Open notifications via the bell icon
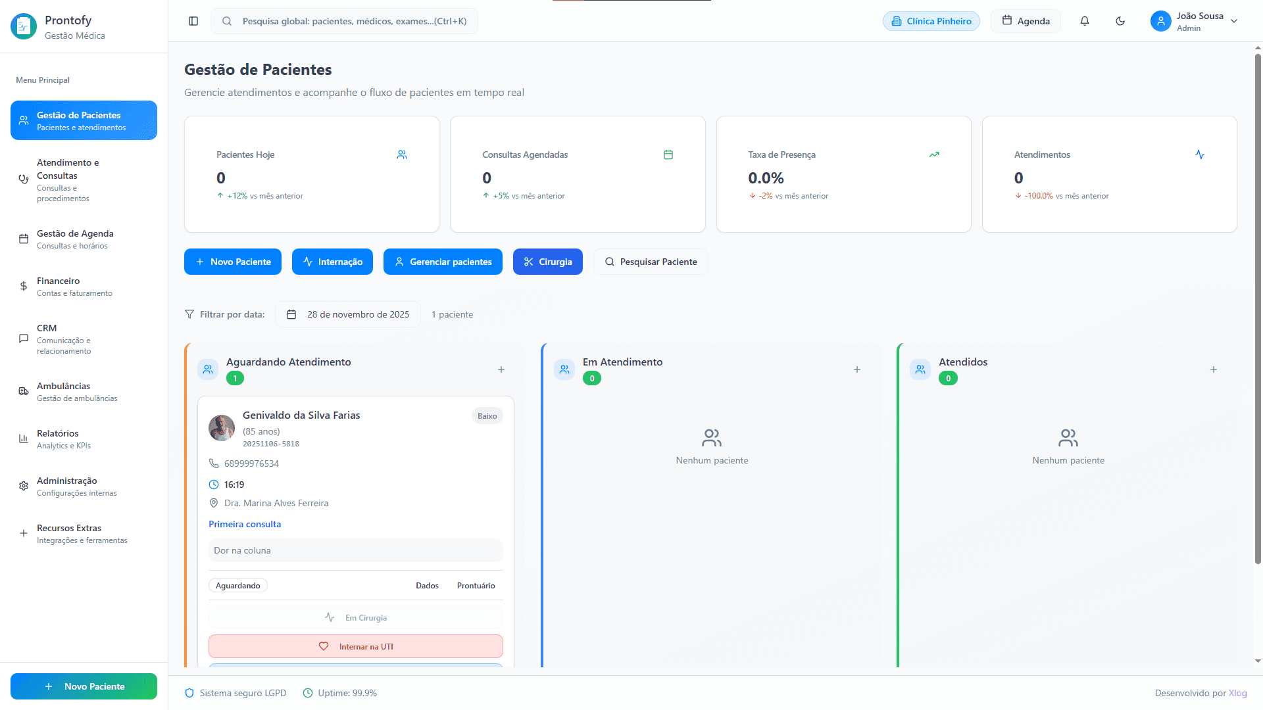 1084,21
